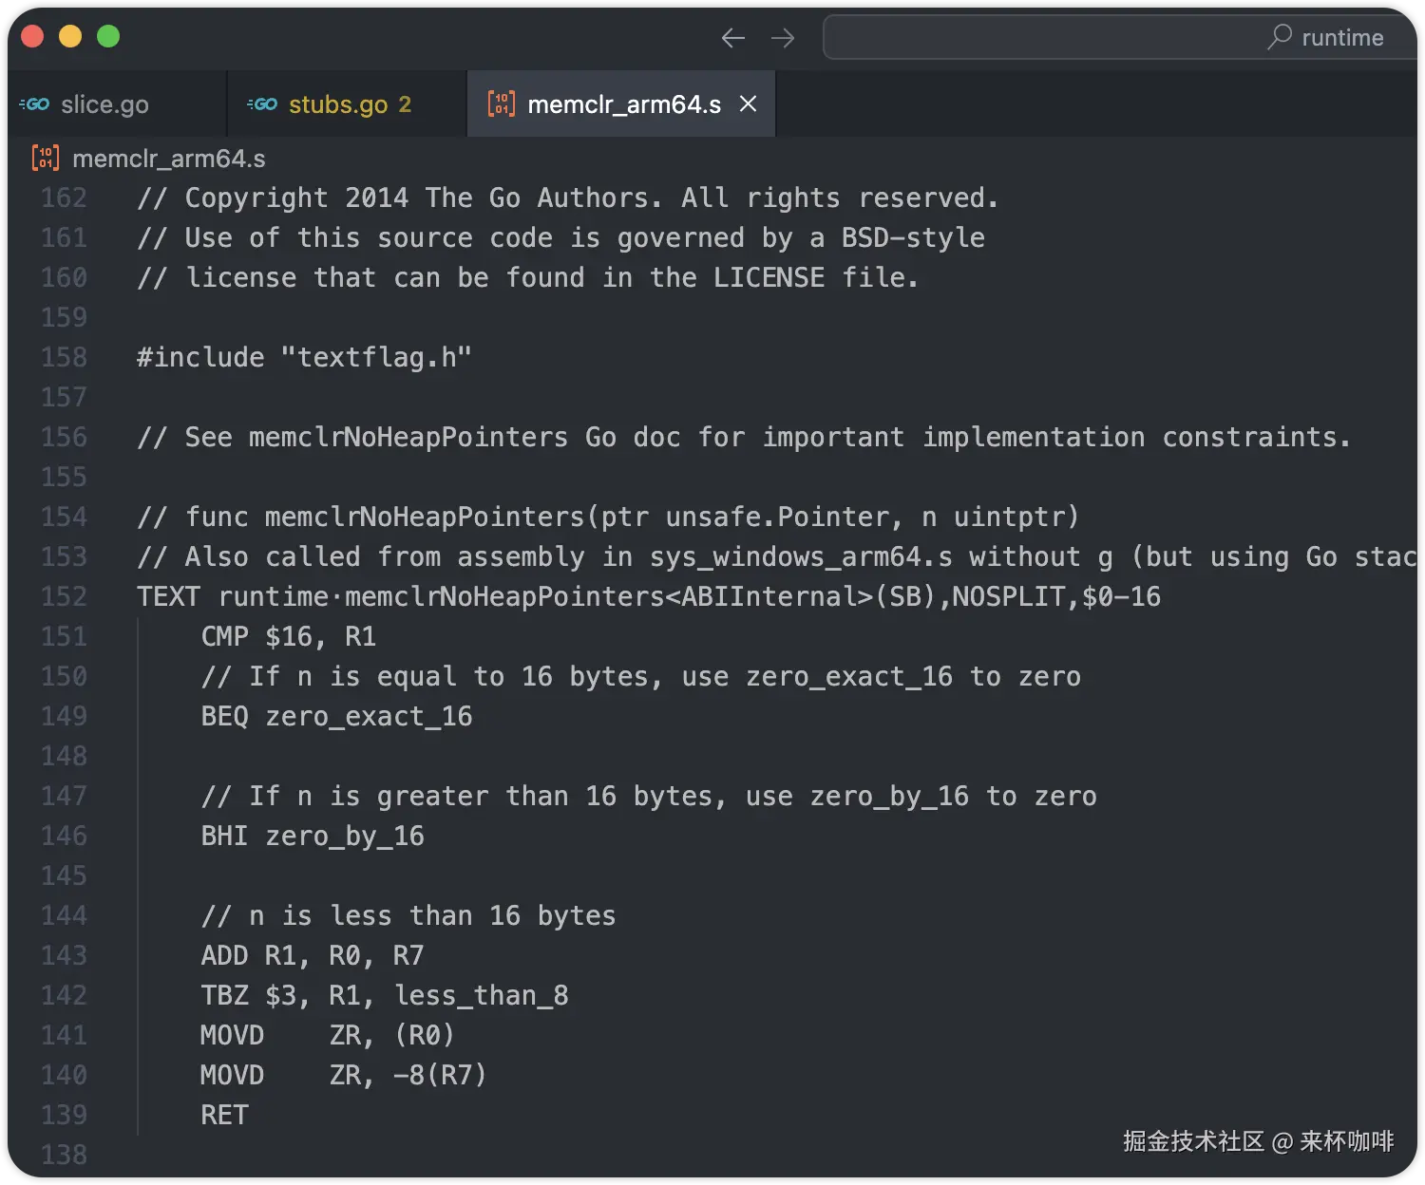Click the search magnifier icon
This screenshot has height=1185, width=1425.
point(1280,37)
